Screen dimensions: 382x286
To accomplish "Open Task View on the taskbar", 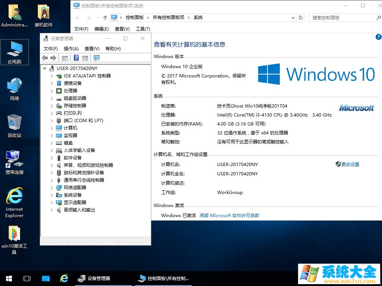I will [27, 278].
